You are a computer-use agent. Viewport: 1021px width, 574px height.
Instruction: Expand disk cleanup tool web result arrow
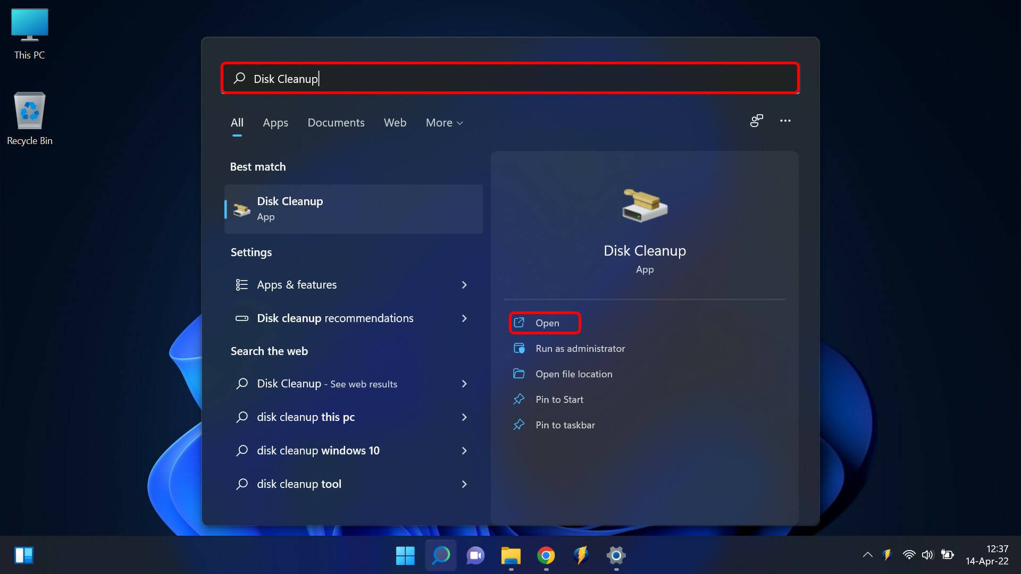[x=464, y=484]
